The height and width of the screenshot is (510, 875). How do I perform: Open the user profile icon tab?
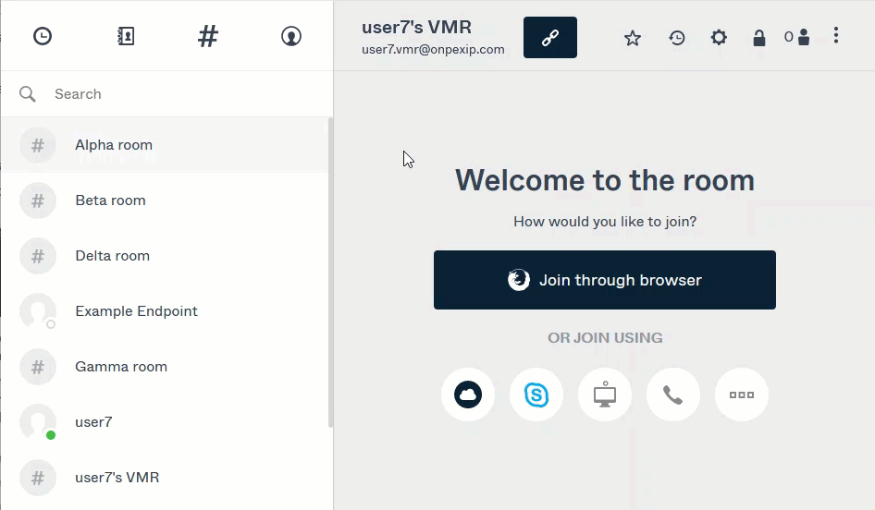[291, 36]
